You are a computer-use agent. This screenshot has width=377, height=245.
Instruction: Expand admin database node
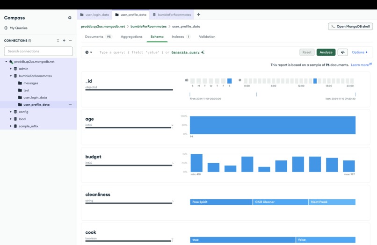11,69
